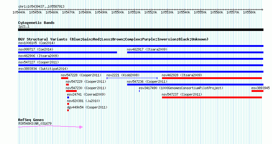Viewport: 272px width, 144px height.
Task: Open the esv24741 (Conrad2009) label
Action: point(86,94)
